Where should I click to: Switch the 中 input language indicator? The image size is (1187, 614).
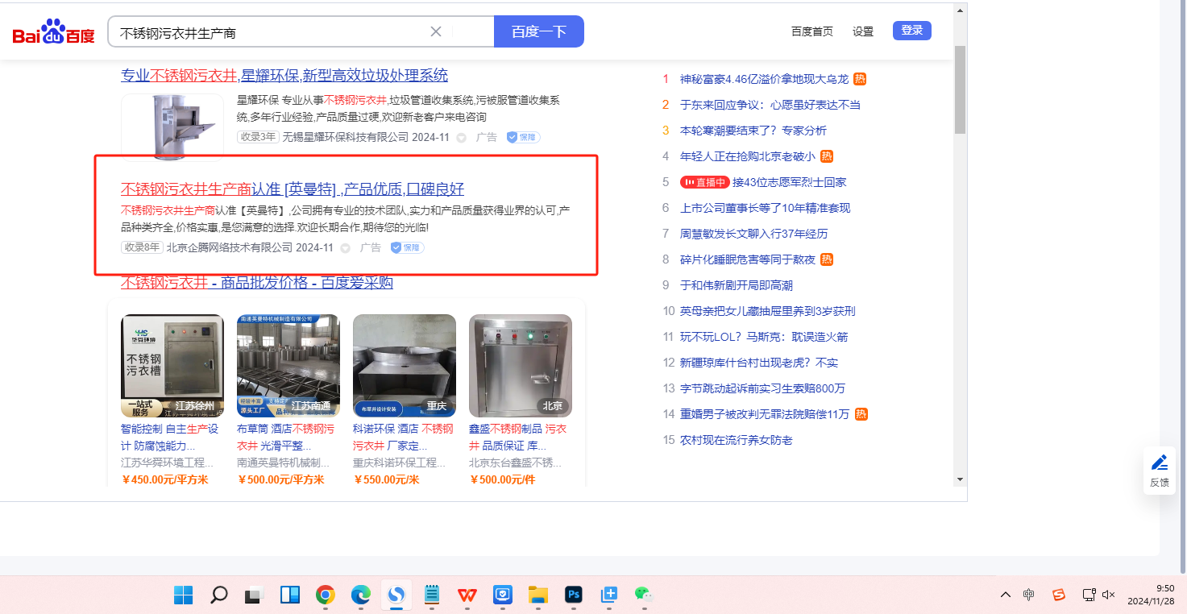[x=1029, y=595]
